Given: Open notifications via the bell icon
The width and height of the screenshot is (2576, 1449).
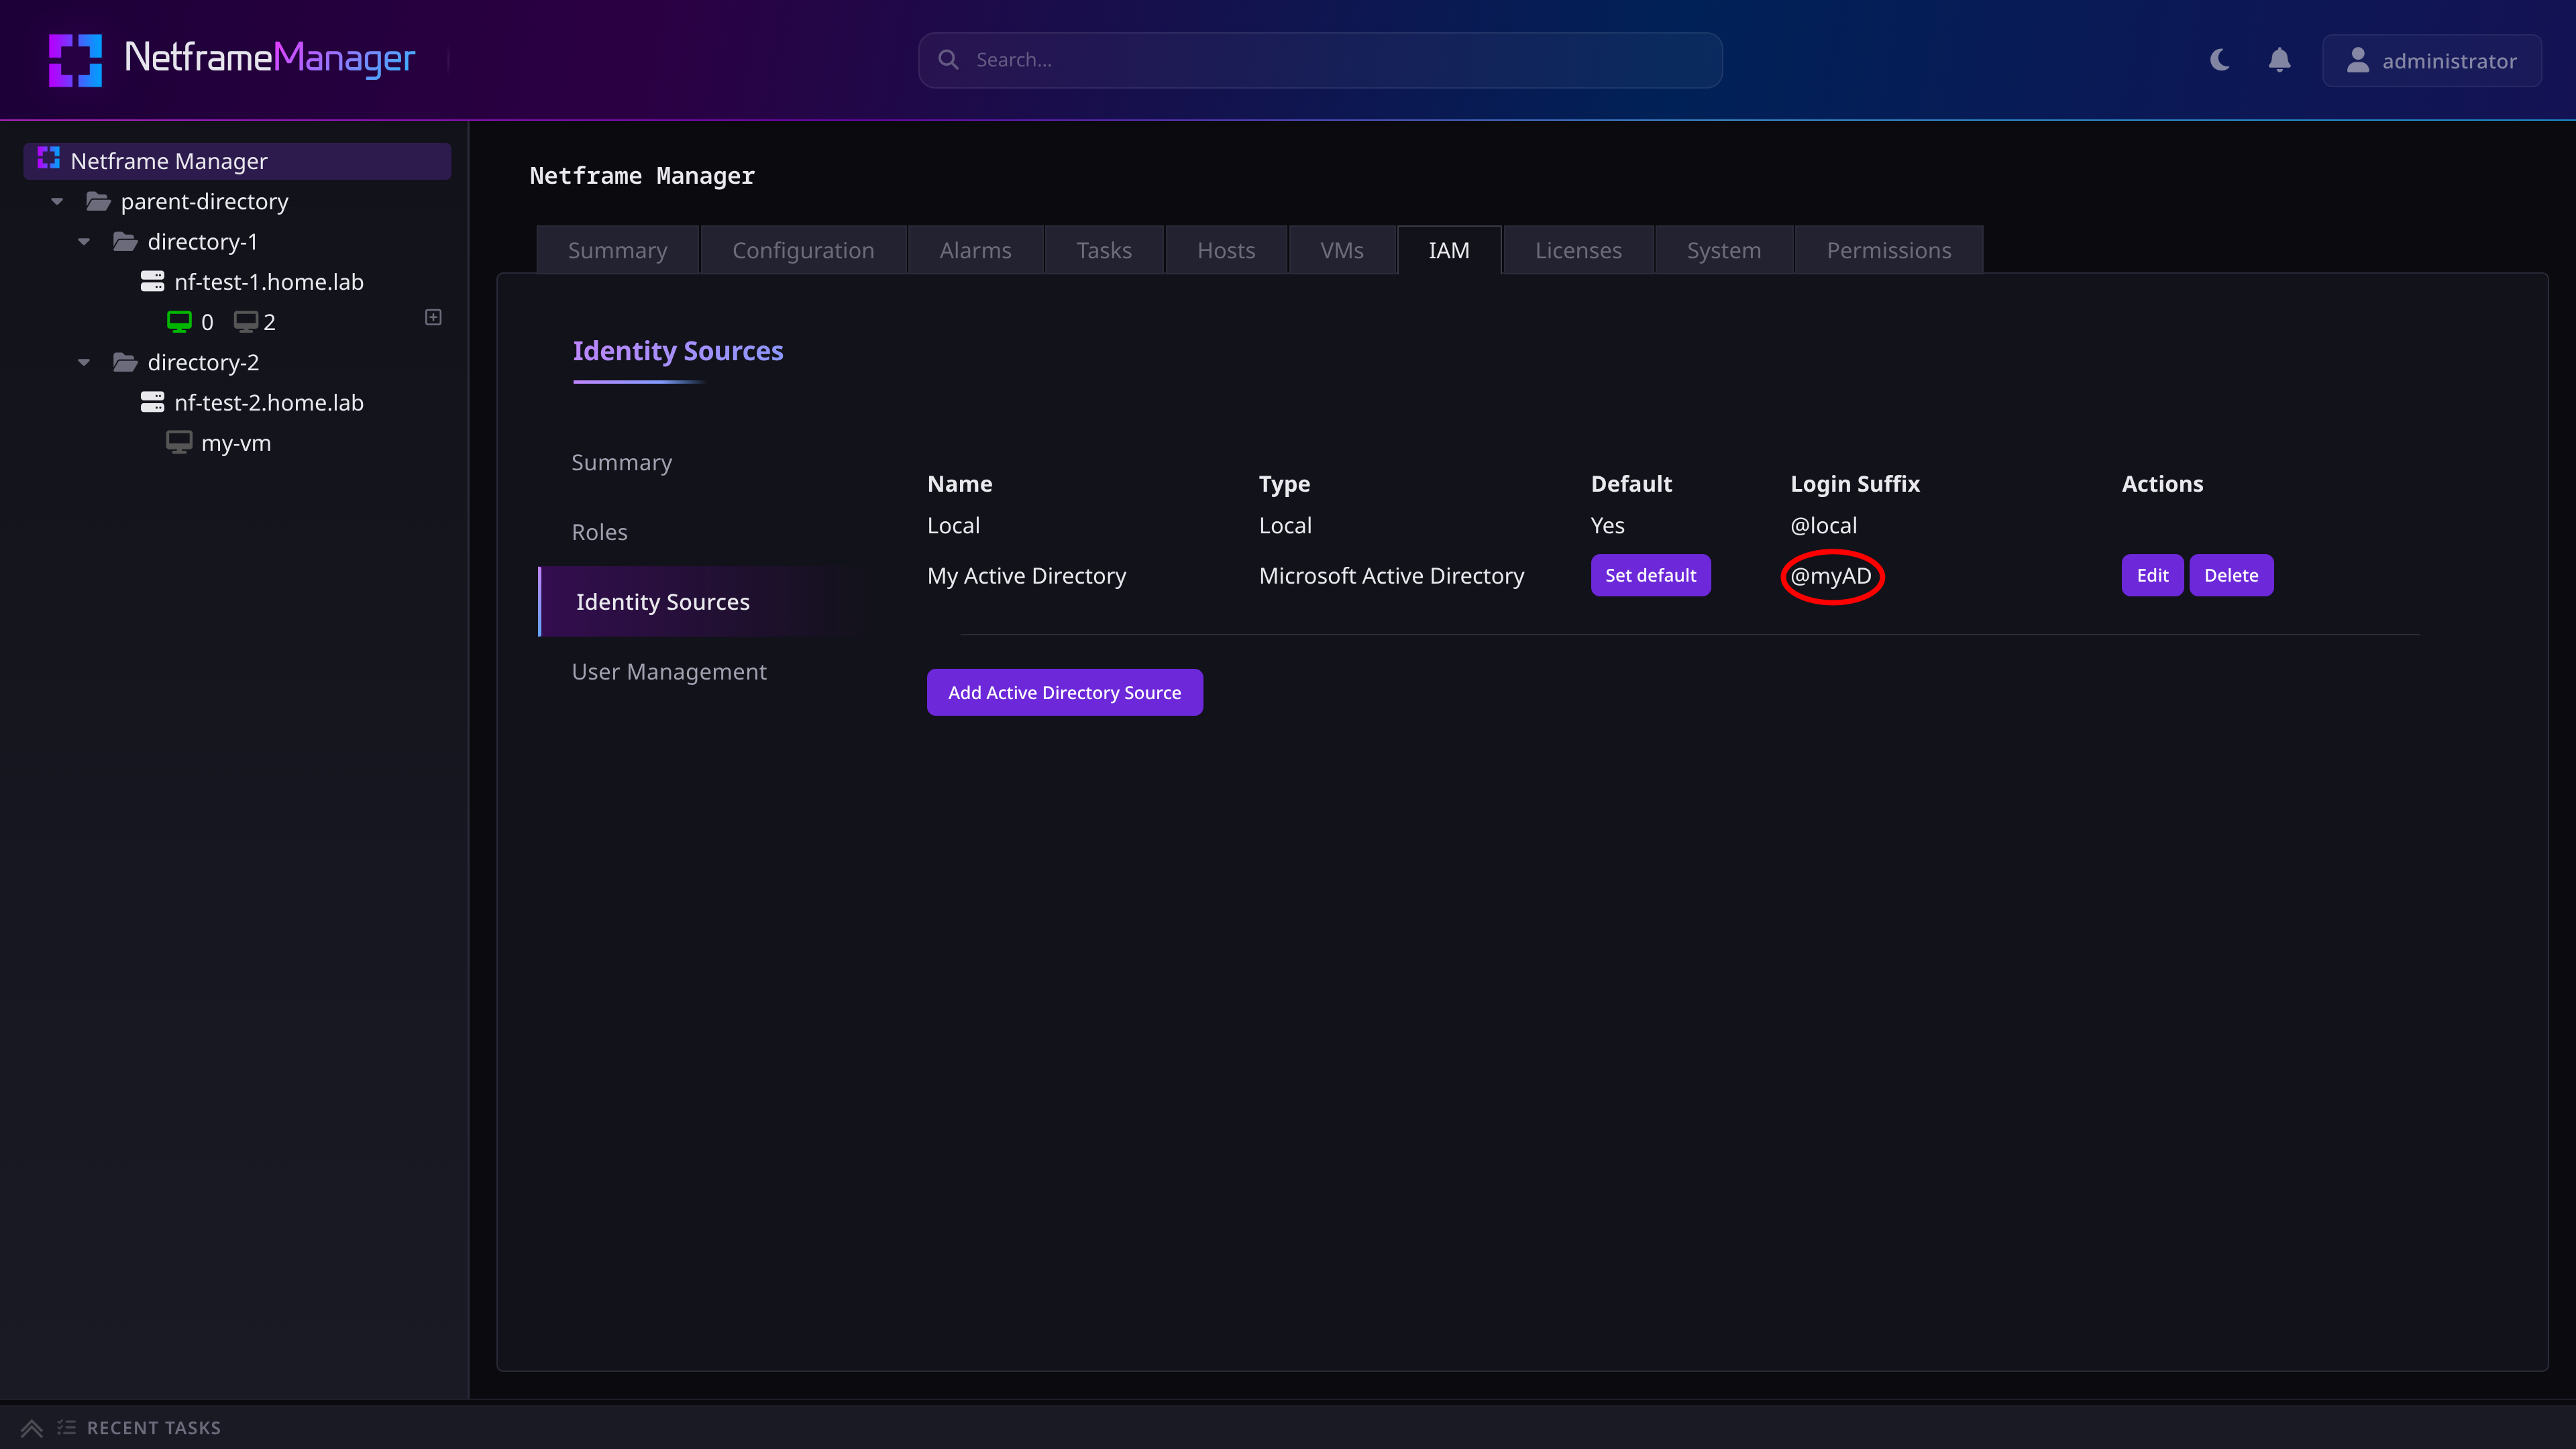Looking at the screenshot, I should click(x=2279, y=60).
